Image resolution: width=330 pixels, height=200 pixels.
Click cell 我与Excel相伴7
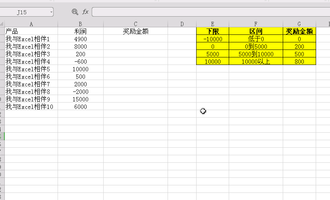pyautogui.click(x=31, y=84)
